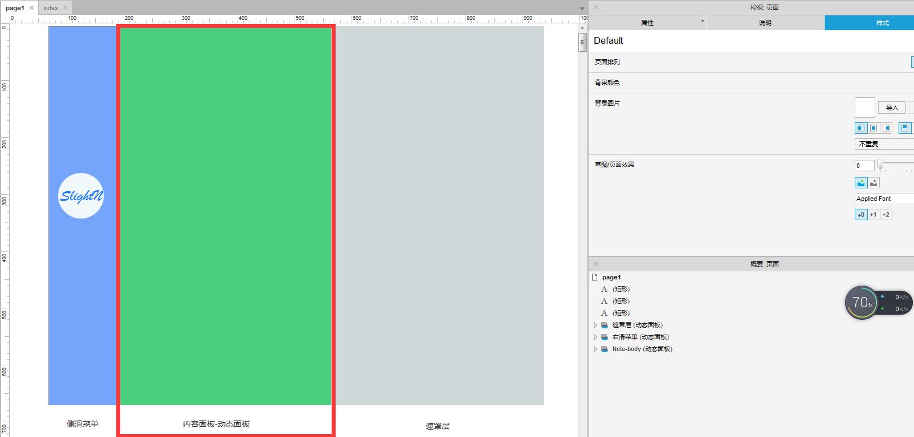Viewport: 914px width, 437px height.
Task: Open the 不重复 repeat dropdown
Action: 884,144
